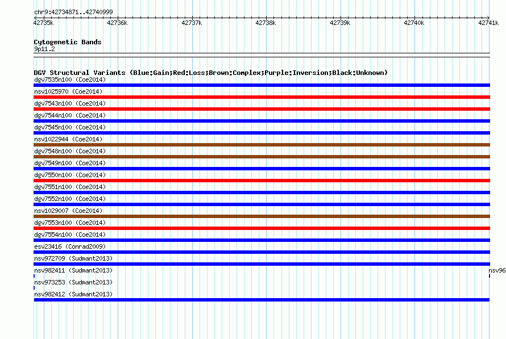Image resolution: width=506 pixels, height=339 pixels.
Task: Open variant dgv7548n100 (Coe2014) label
Action: (x=70, y=151)
